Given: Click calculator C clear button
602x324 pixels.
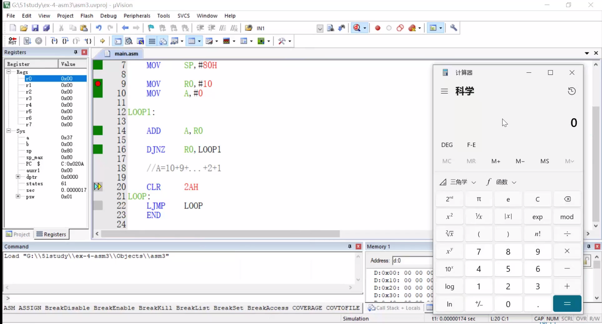Looking at the screenshot, I should [x=537, y=199].
